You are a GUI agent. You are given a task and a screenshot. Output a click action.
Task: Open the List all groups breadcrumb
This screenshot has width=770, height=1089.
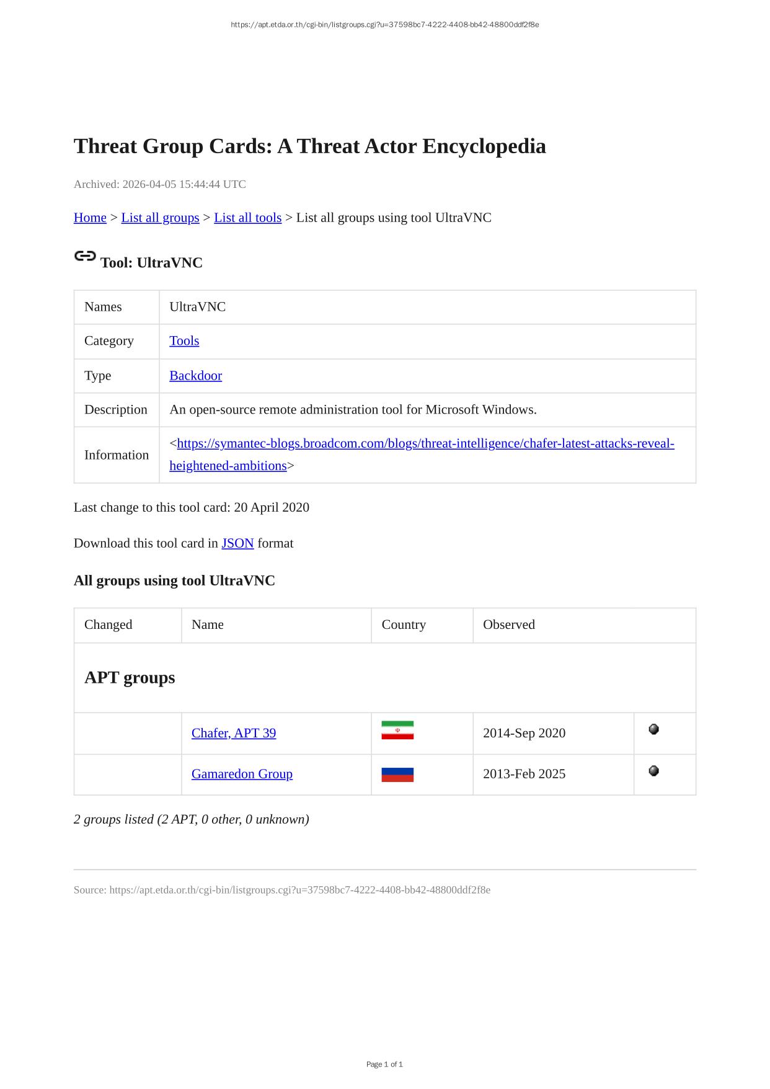pos(160,218)
